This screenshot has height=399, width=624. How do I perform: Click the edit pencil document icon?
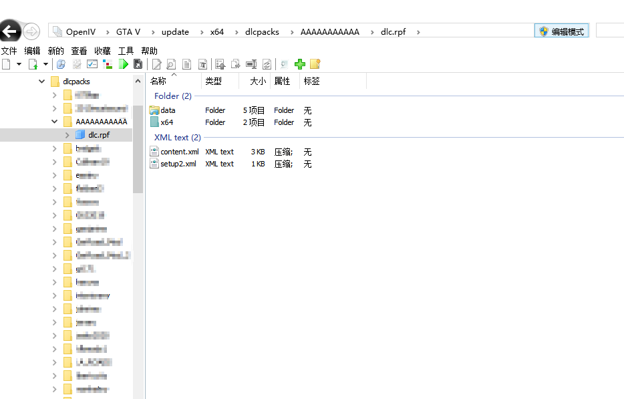157,64
